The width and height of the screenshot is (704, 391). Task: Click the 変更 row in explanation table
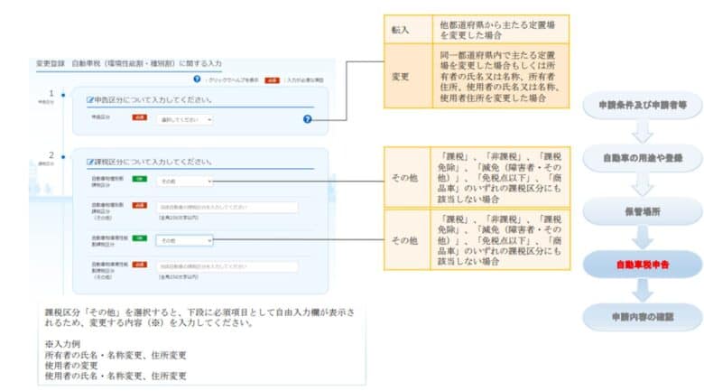click(x=477, y=76)
